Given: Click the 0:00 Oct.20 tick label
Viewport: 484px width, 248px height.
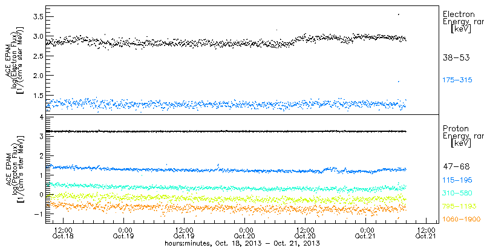Looking at the screenshot, I should [x=244, y=233].
